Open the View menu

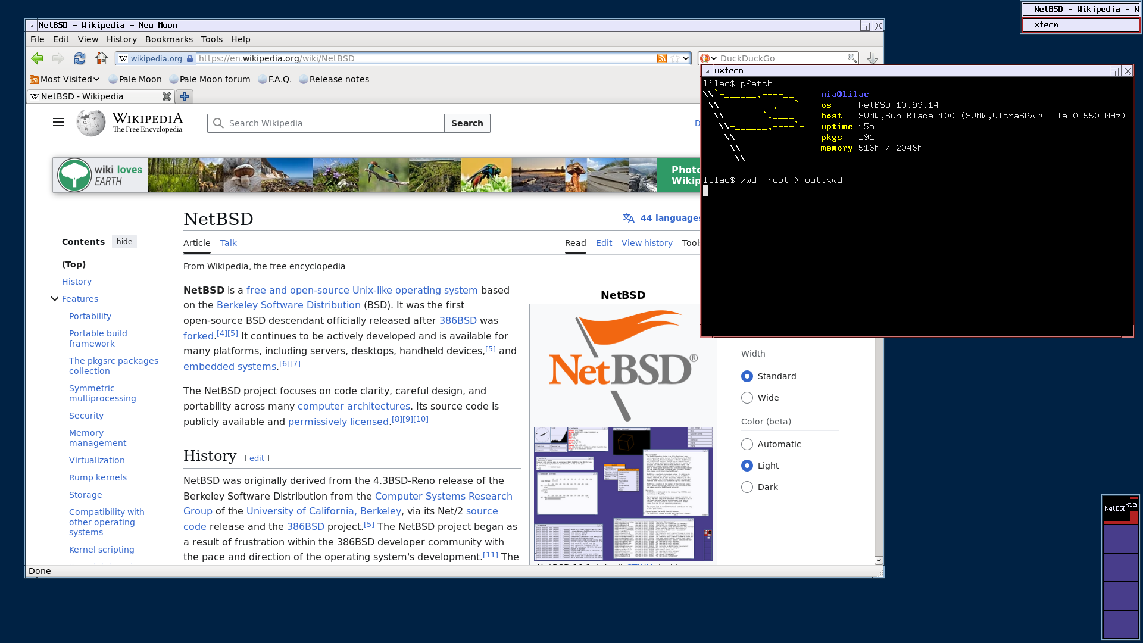[x=88, y=39]
